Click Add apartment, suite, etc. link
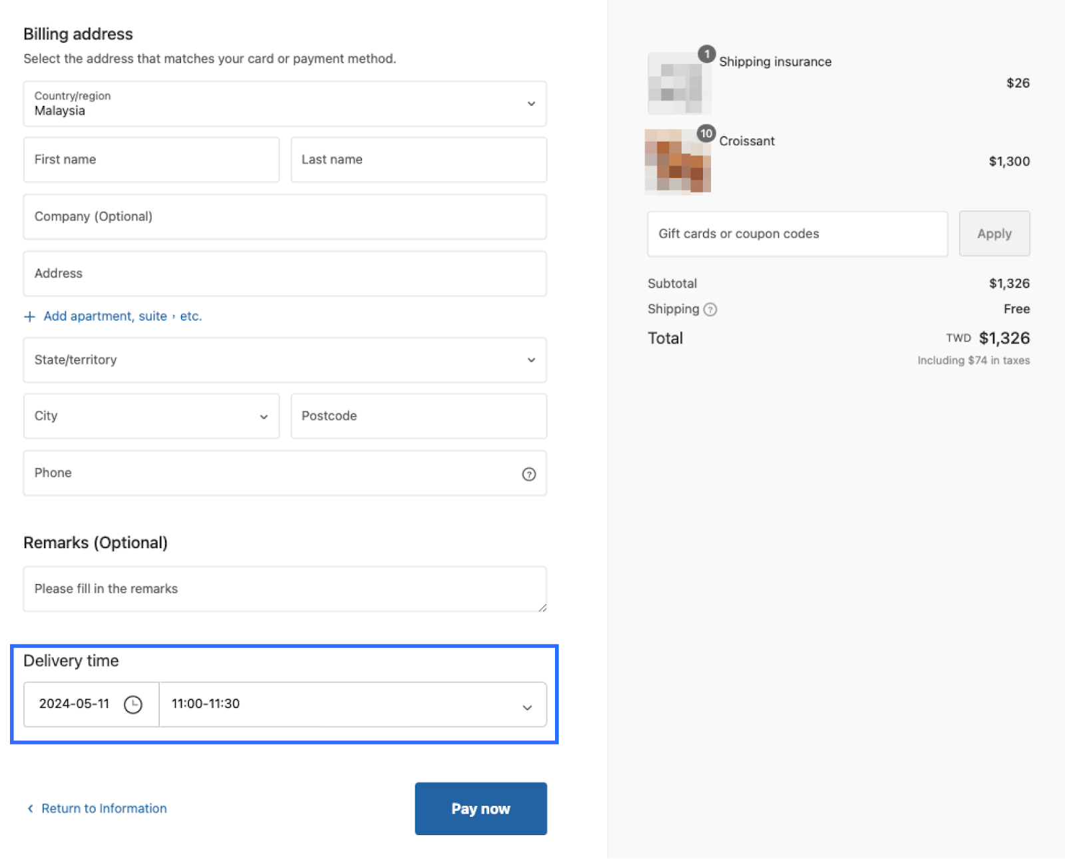Image resolution: width=1065 pixels, height=859 pixels. tap(122, 316)
